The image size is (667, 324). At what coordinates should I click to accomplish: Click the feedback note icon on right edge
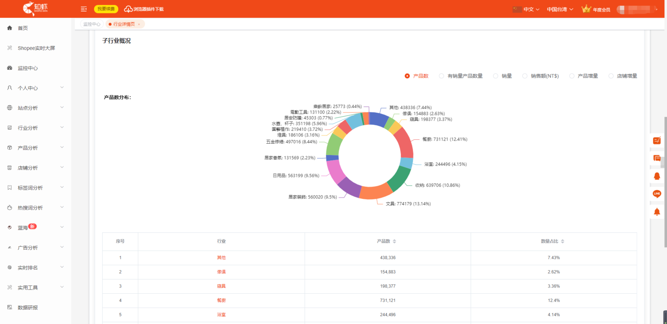(657, 140)
